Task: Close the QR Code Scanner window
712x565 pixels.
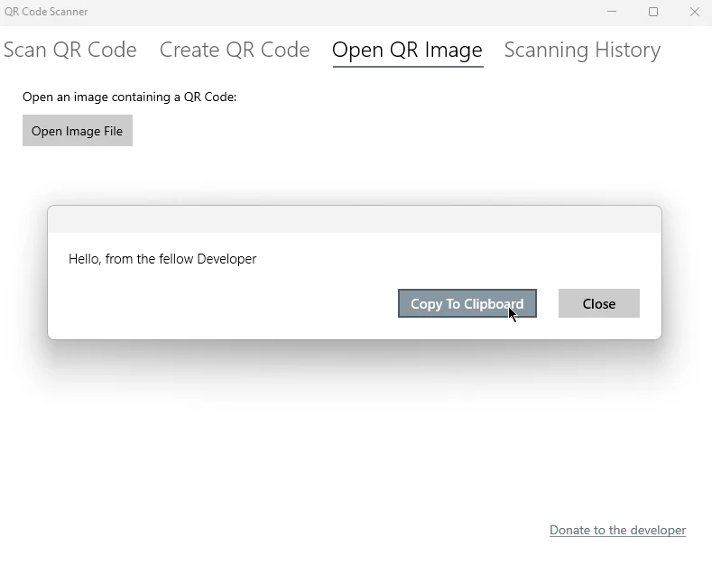Action: (694, 12)
